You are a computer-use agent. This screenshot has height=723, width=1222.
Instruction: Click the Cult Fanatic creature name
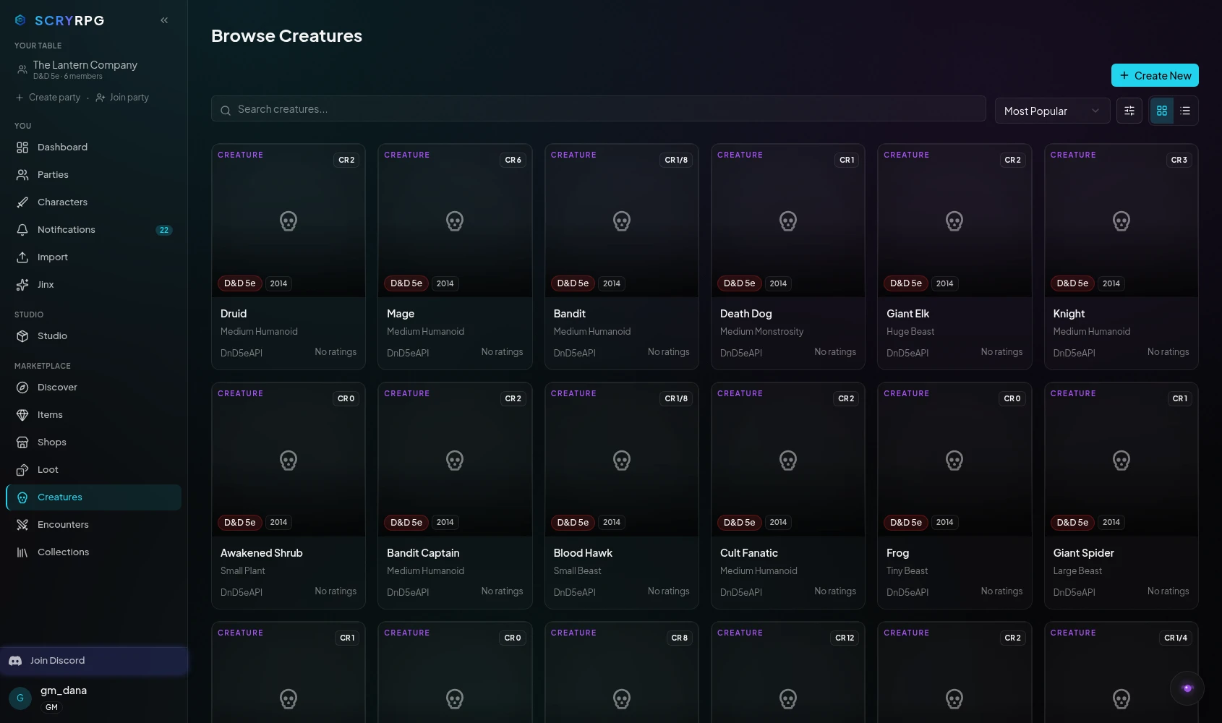[x=749, y=553]
